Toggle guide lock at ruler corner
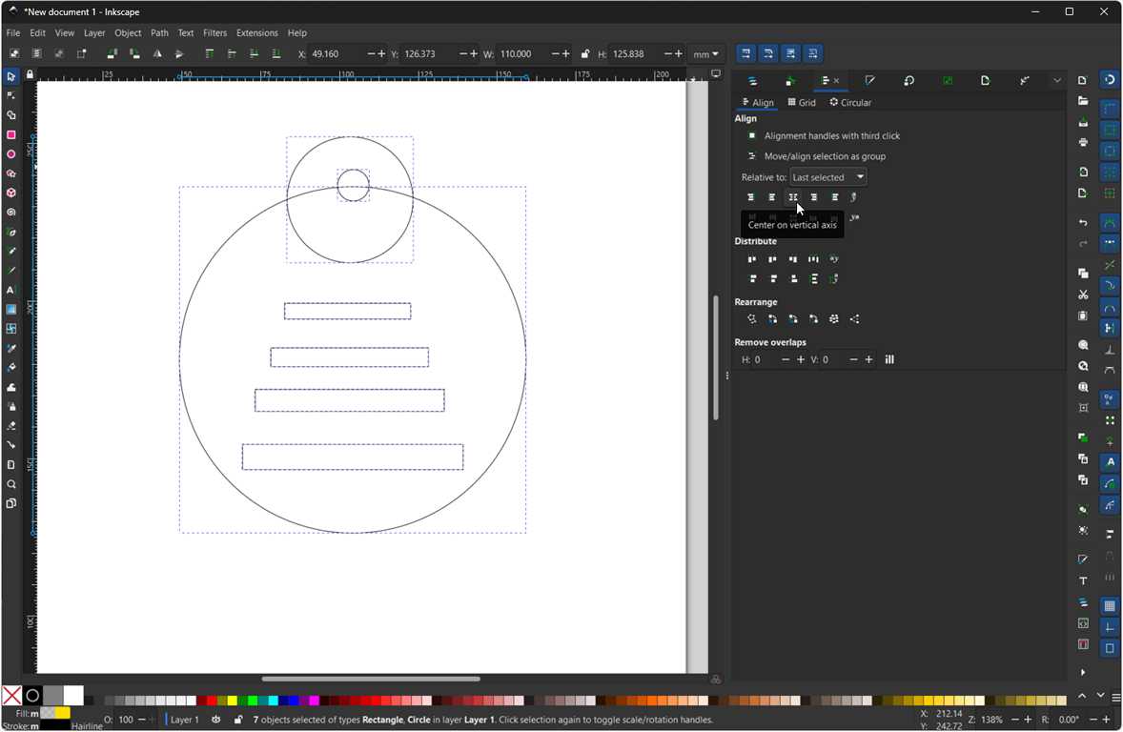The height and width of the screenshot is (732, 1123). pos(30,73)
